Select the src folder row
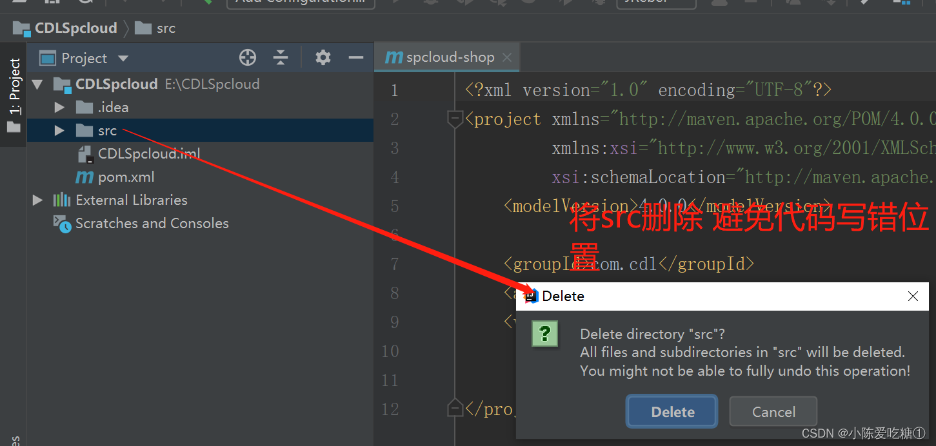The image size is (936, 446). [x=200, y=131]
